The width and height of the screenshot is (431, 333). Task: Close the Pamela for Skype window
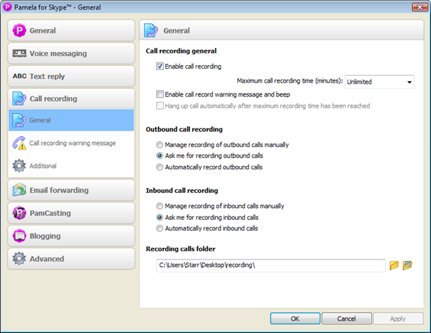tap(419, 7)
